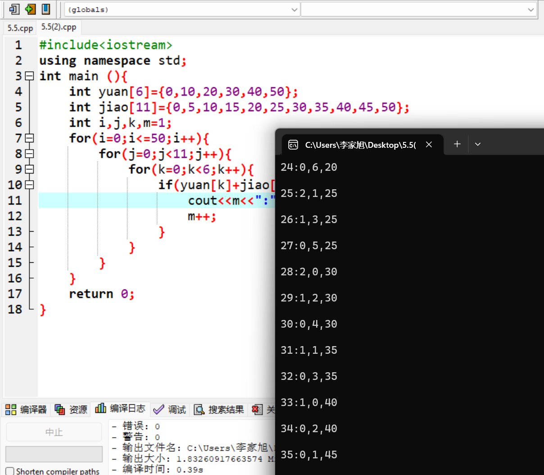Click the 编译时间: 0.39s log entry
This screenshot has width=544, height=475.
point(158,469)
